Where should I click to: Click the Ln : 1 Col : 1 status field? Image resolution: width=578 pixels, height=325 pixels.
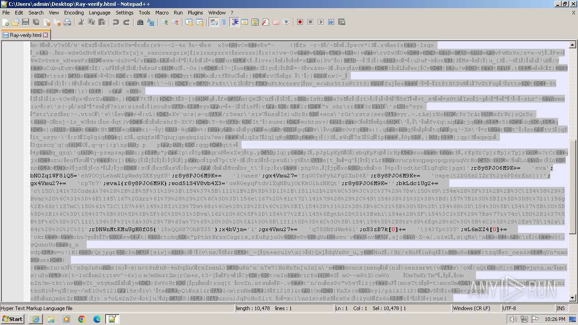pyautogui.click(x=393, y=308)
